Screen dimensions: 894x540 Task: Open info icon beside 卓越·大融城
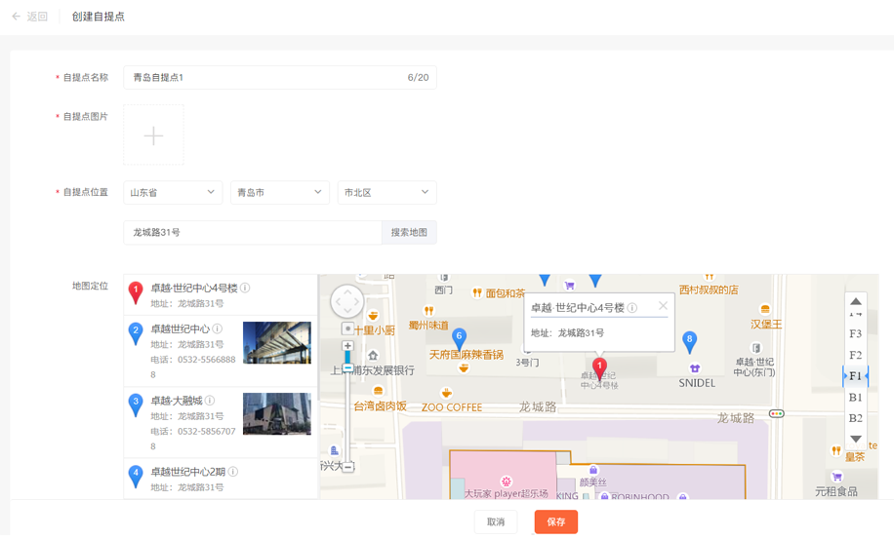click(x=210, y=401)
